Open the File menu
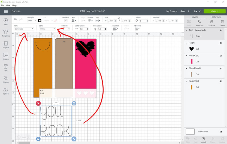Screen dimensions: 227x144 click(x=3, y=5)
